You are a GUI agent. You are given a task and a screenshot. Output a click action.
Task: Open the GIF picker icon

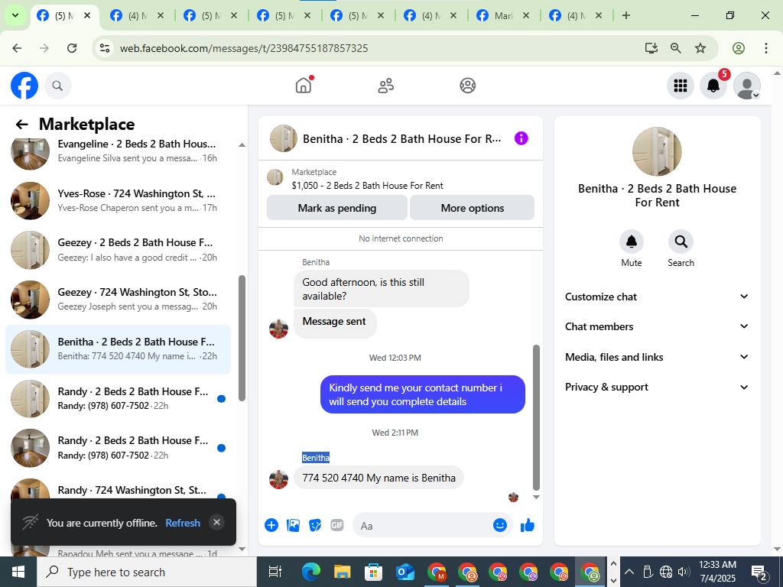[x=337, y=525]
